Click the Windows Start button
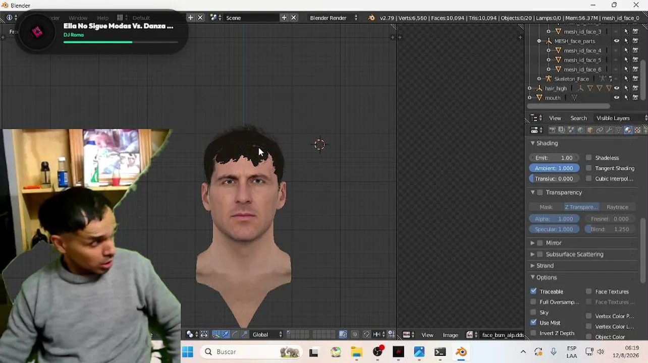This screenshot has height=363, width=648. [x=188, y=352]
